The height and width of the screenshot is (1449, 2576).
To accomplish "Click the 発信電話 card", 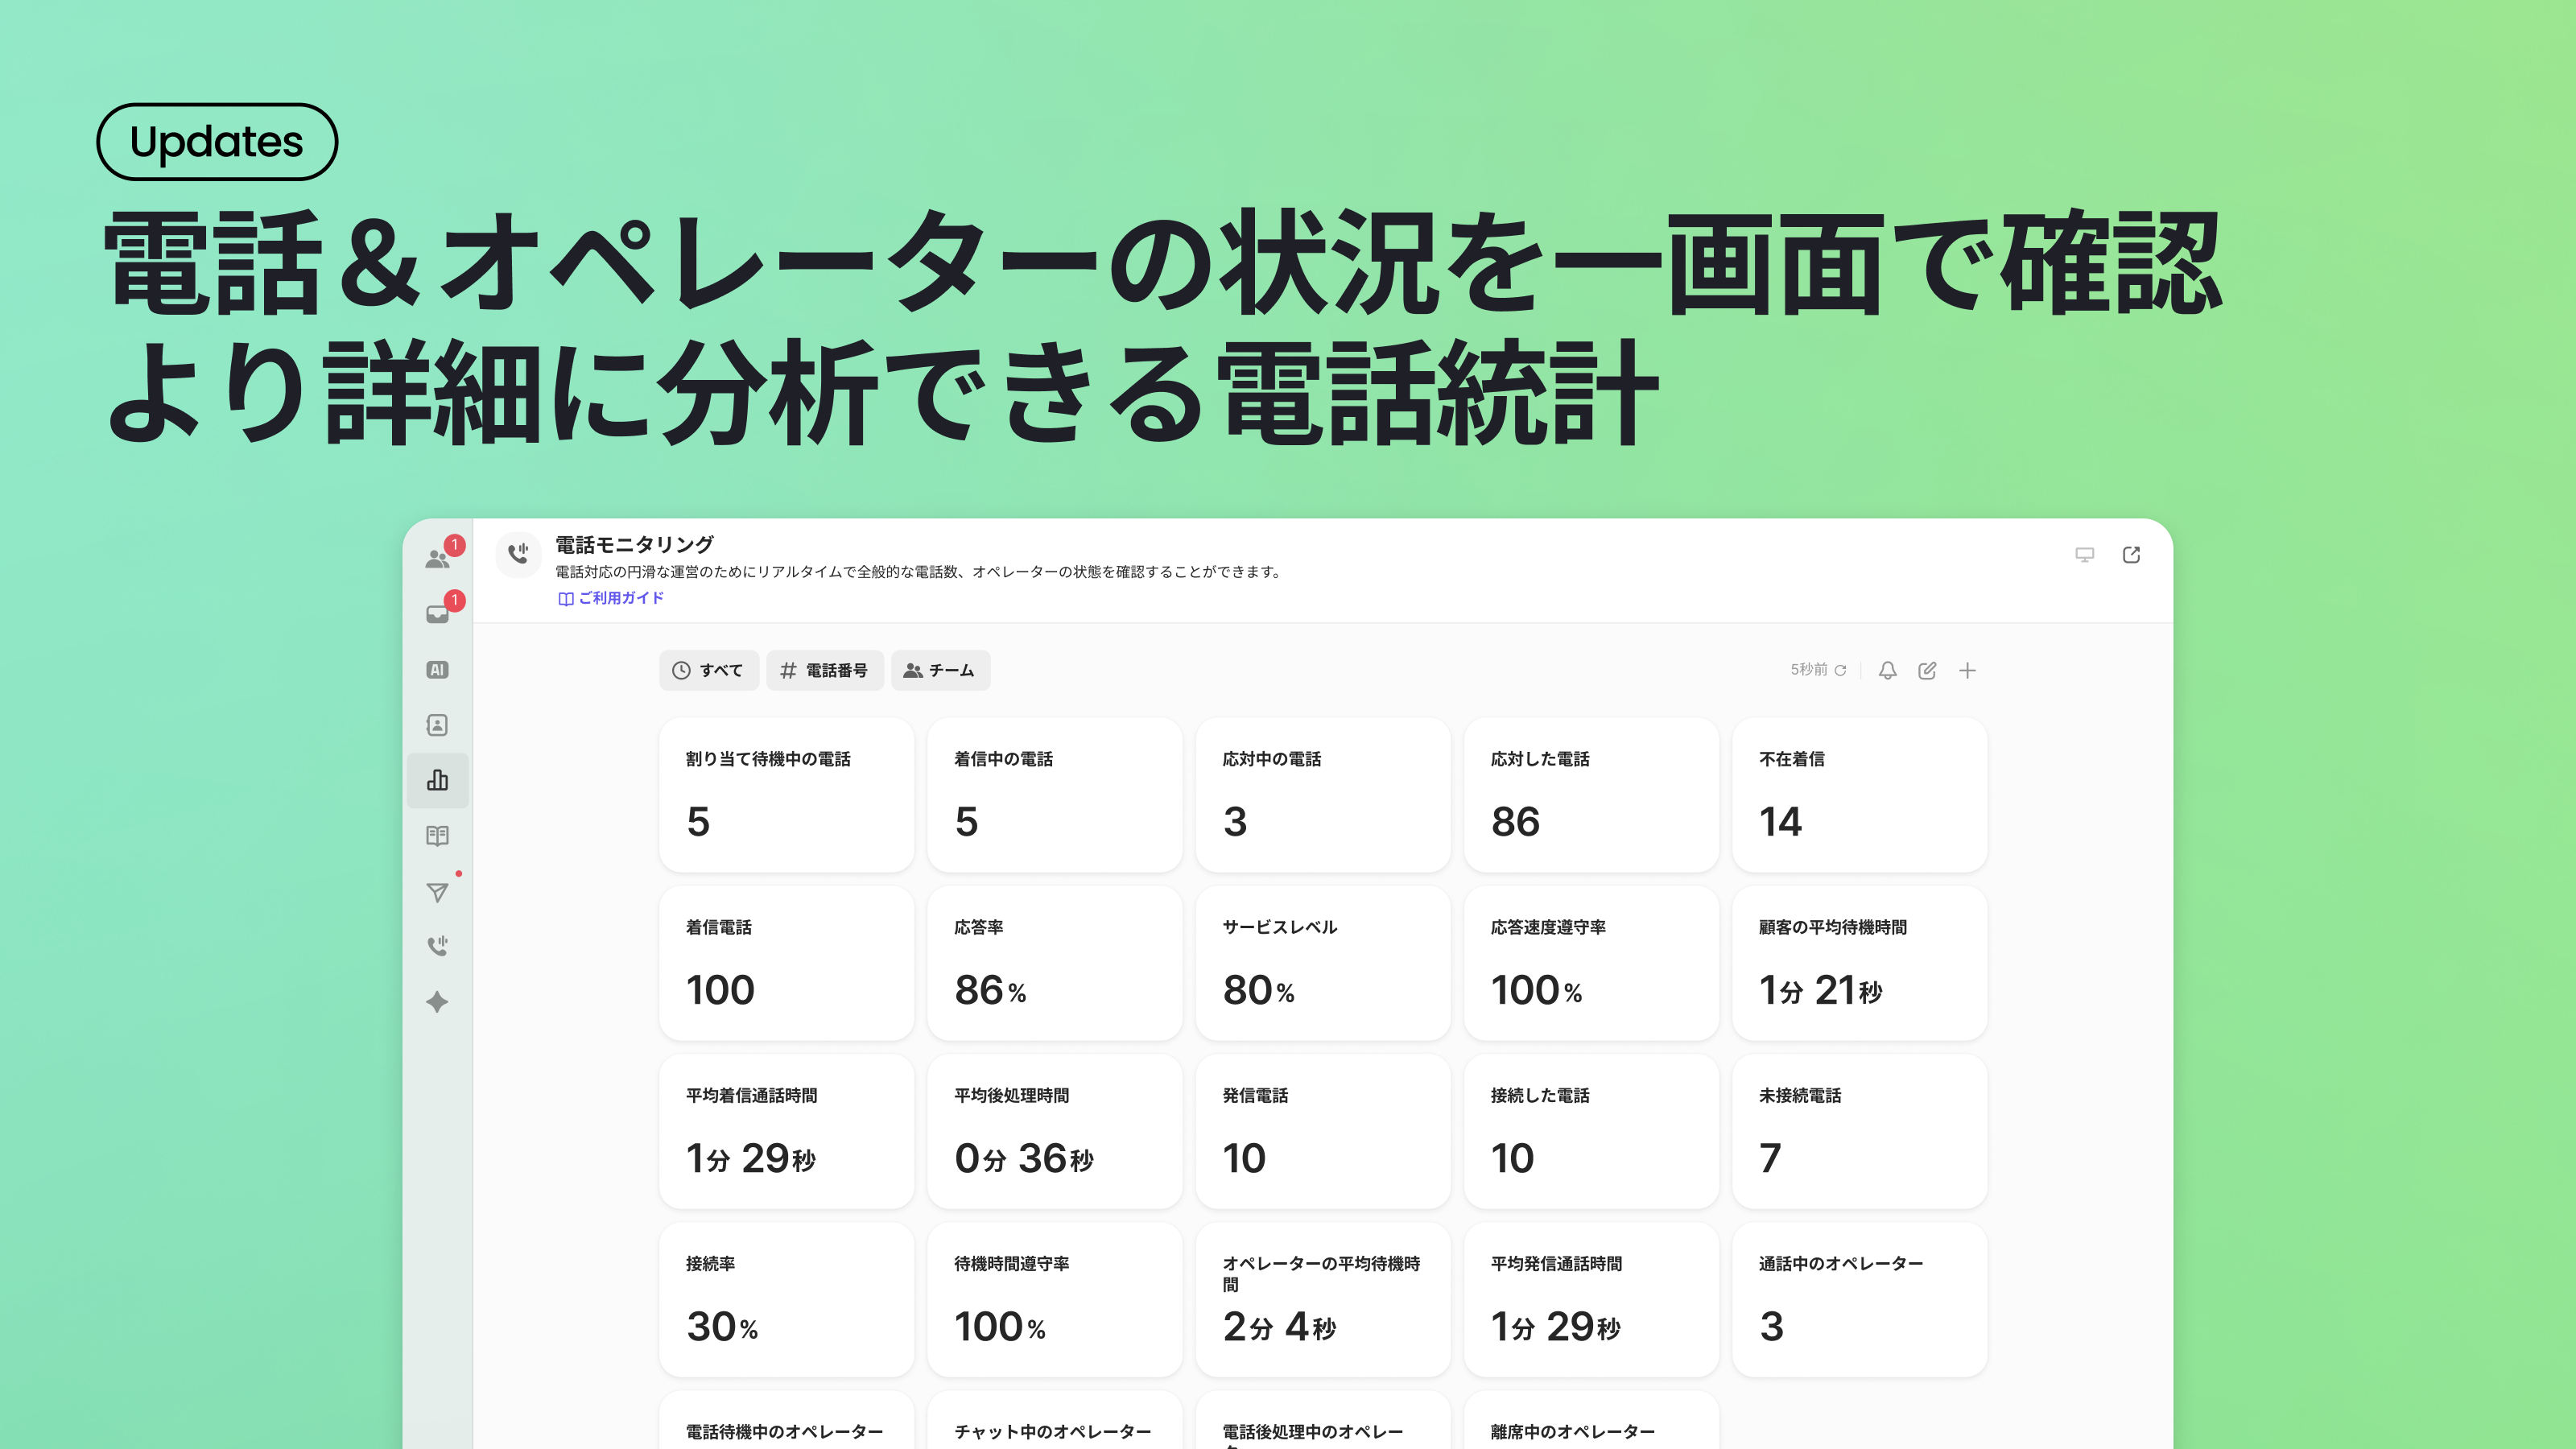I will pyautogui.click(x=1322, y=1131).
